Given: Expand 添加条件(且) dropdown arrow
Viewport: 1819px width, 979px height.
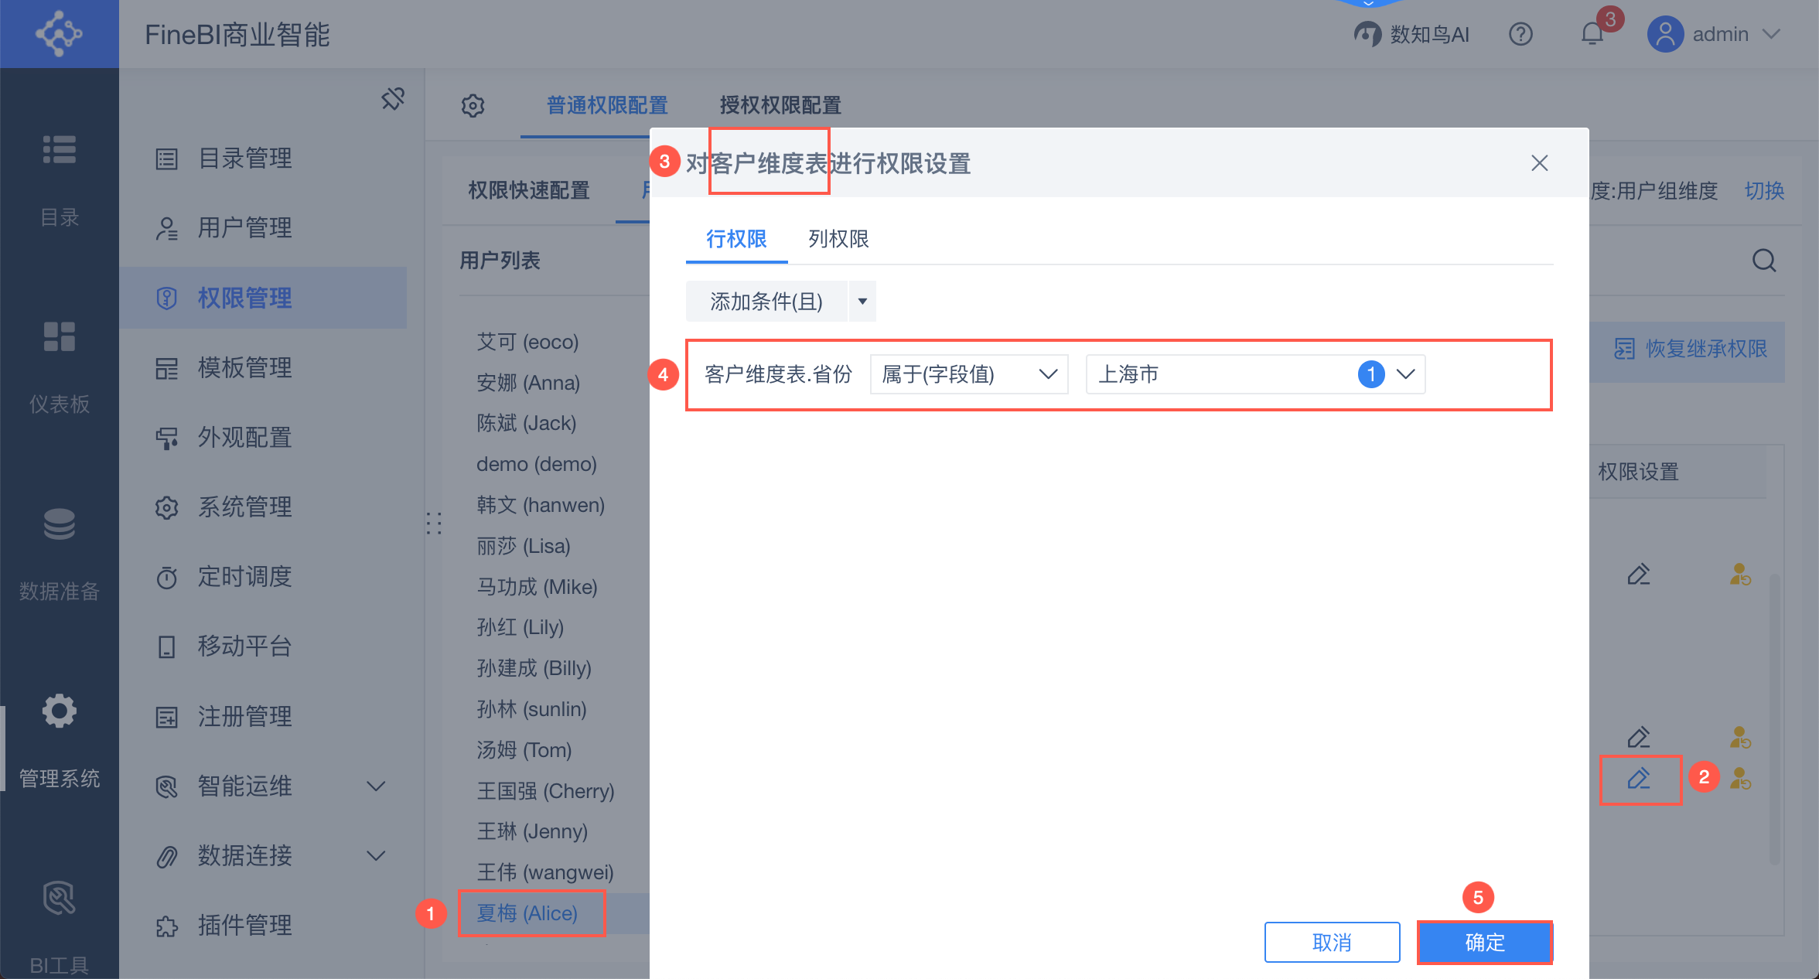Looking at the screenshot, I should pos(862,302).
